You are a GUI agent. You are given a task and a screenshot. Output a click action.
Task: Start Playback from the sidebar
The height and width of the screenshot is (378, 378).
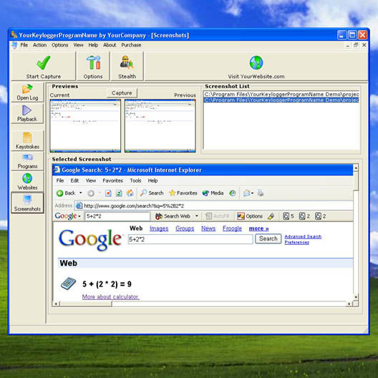pyautogui.click(x=27, y=113)
